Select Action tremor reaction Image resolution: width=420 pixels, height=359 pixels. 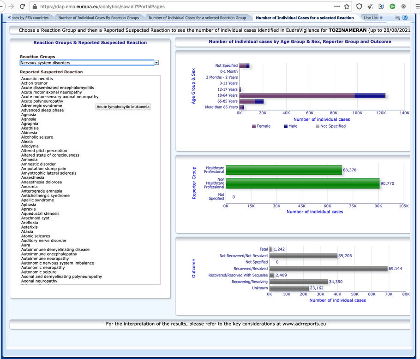click(34, 83)
